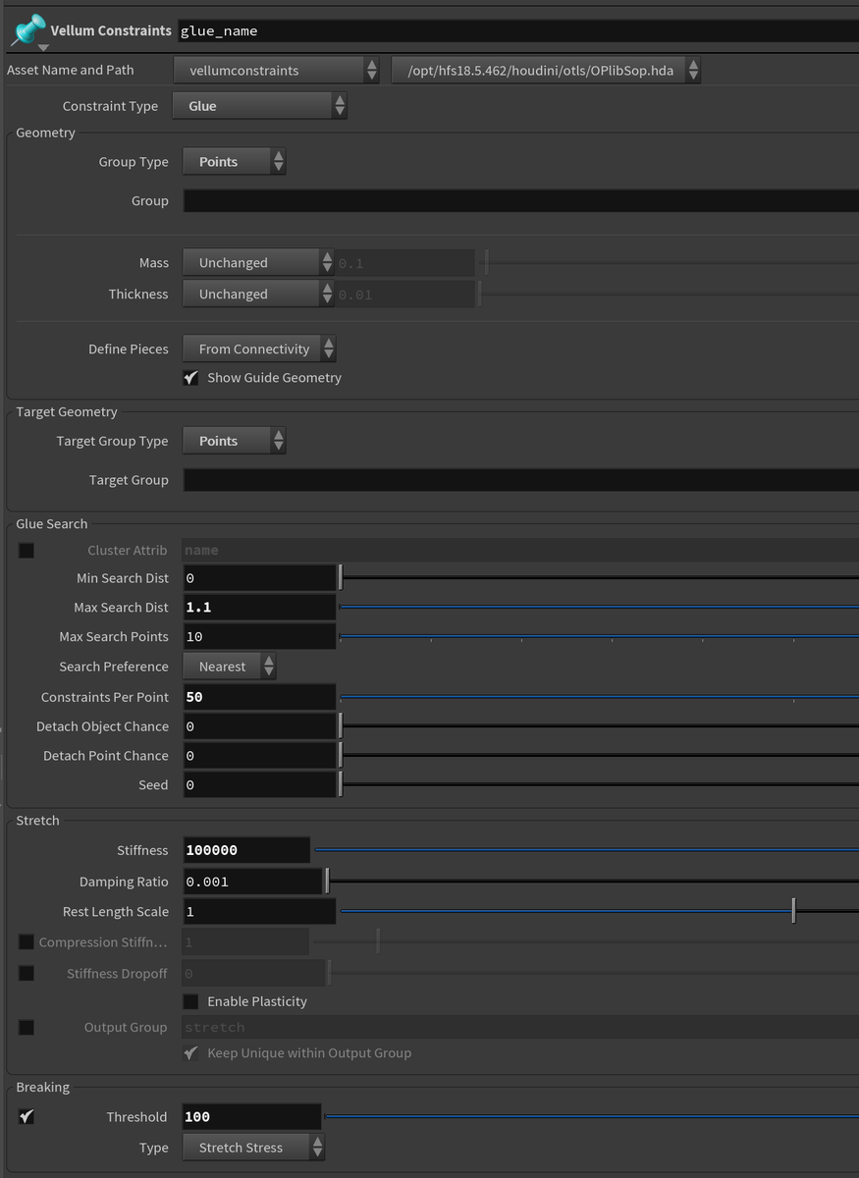Toggle the Enable Plasticity checkbox
859x1178 pixels.
point(190,1002)
